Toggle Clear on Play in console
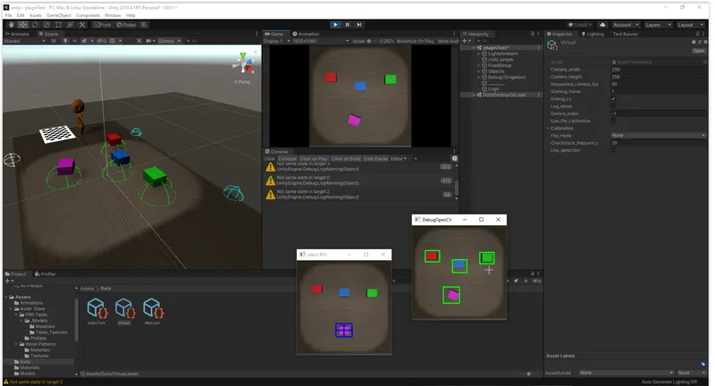The image size is (715, 386). tap(314, 158)
